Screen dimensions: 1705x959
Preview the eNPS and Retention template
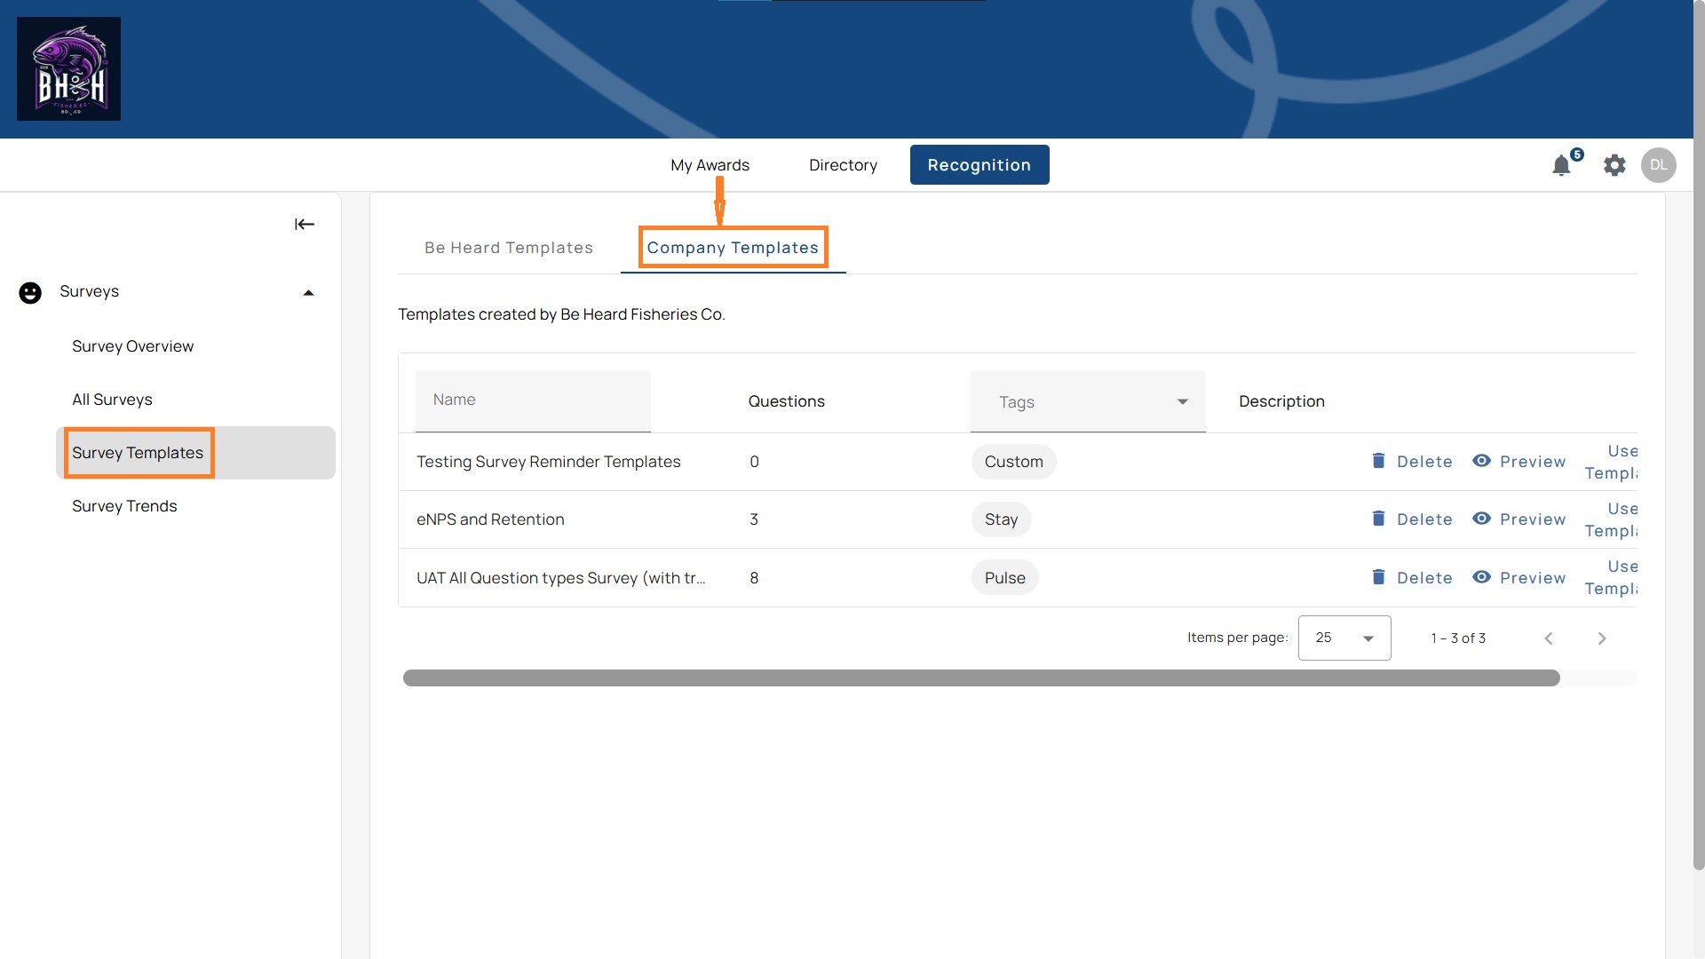tap(1519, 519)
